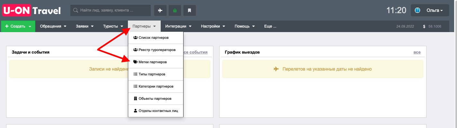Click the dollar sign currency icon

(x=424, y=26)
